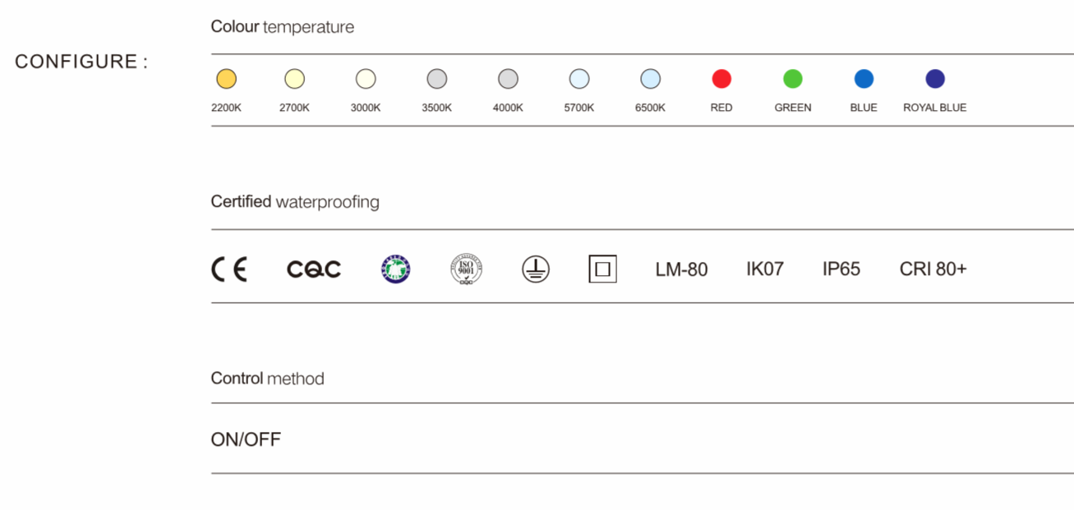Viewport: 1074px width, 510px height.
Task: Pick the 6500K colour temperature circle
Action: (650, 79)
